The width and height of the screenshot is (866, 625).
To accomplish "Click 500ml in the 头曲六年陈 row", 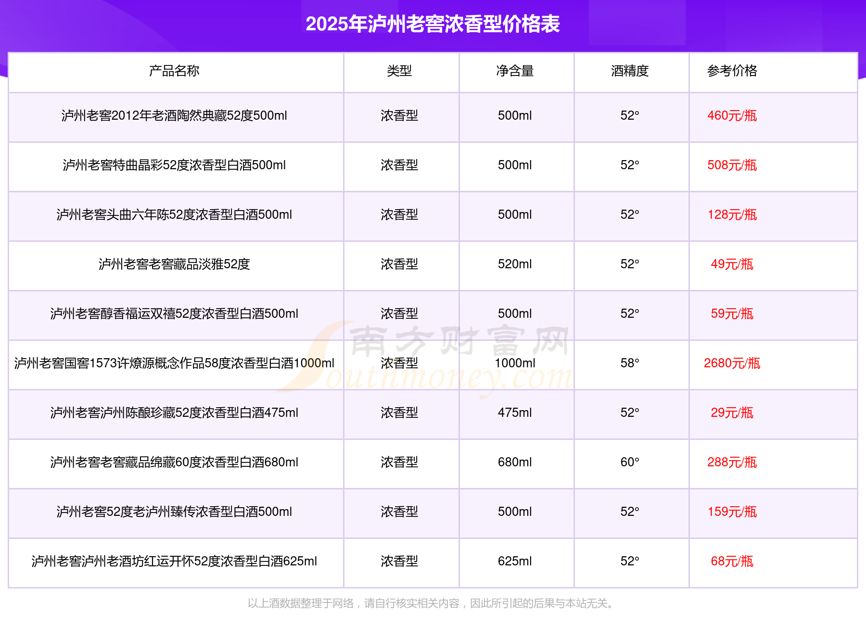I will pos(515,215).
